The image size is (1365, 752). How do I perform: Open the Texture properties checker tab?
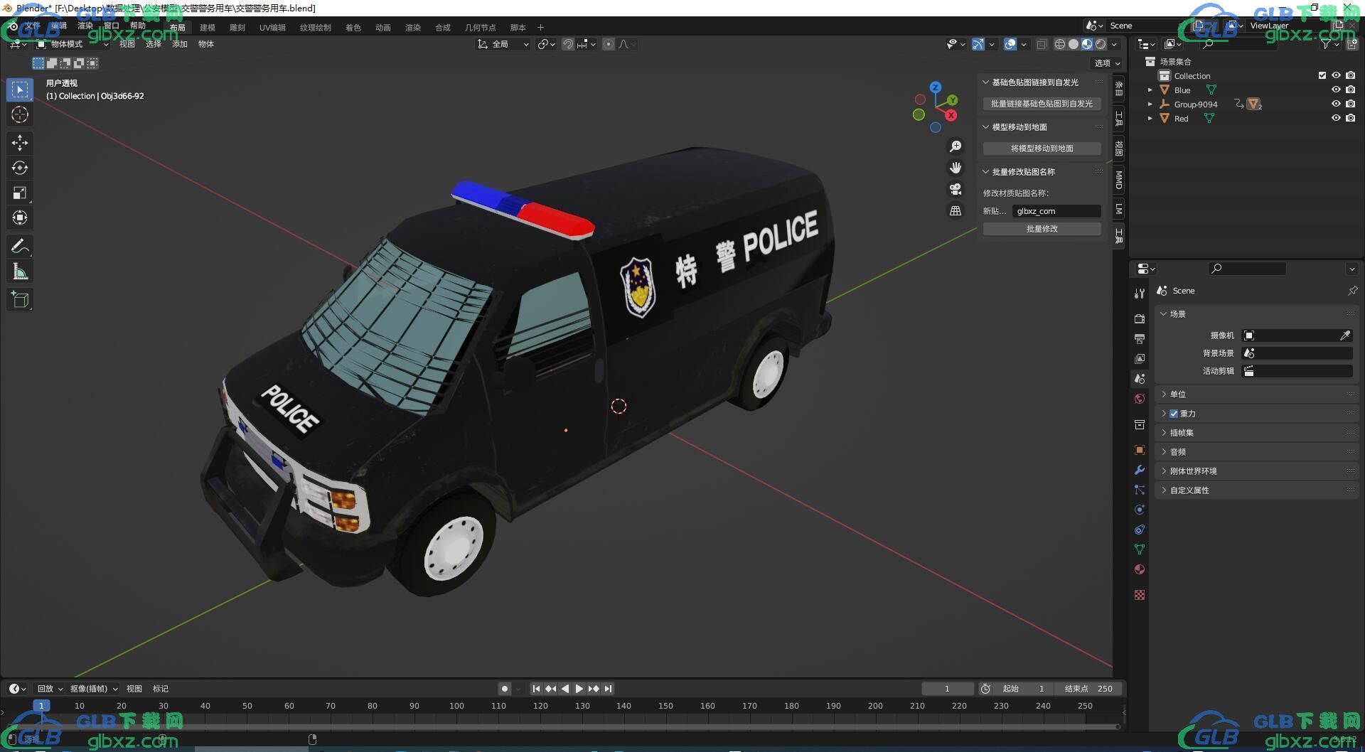pyautogui.click(x=1140, y=595)
